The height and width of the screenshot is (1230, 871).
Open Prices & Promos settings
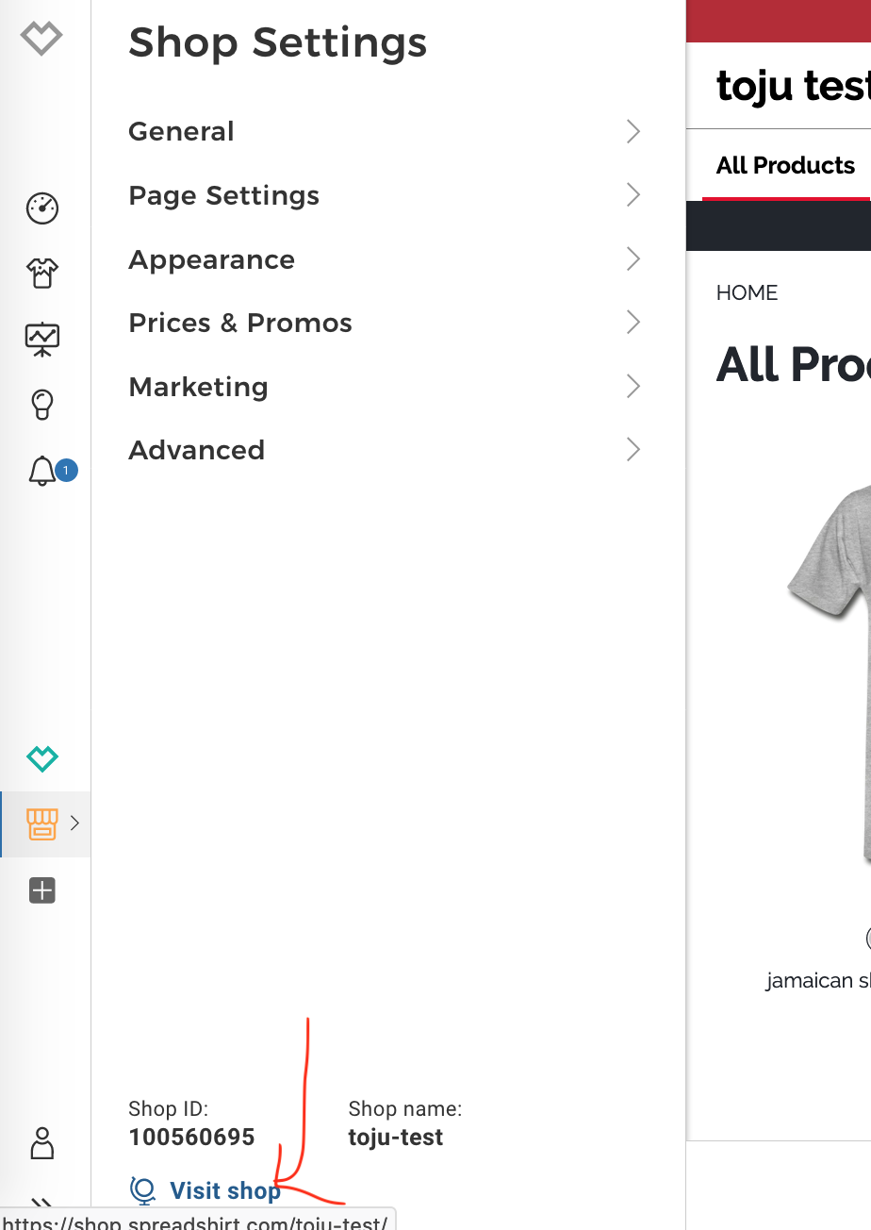tap(240, 324)
